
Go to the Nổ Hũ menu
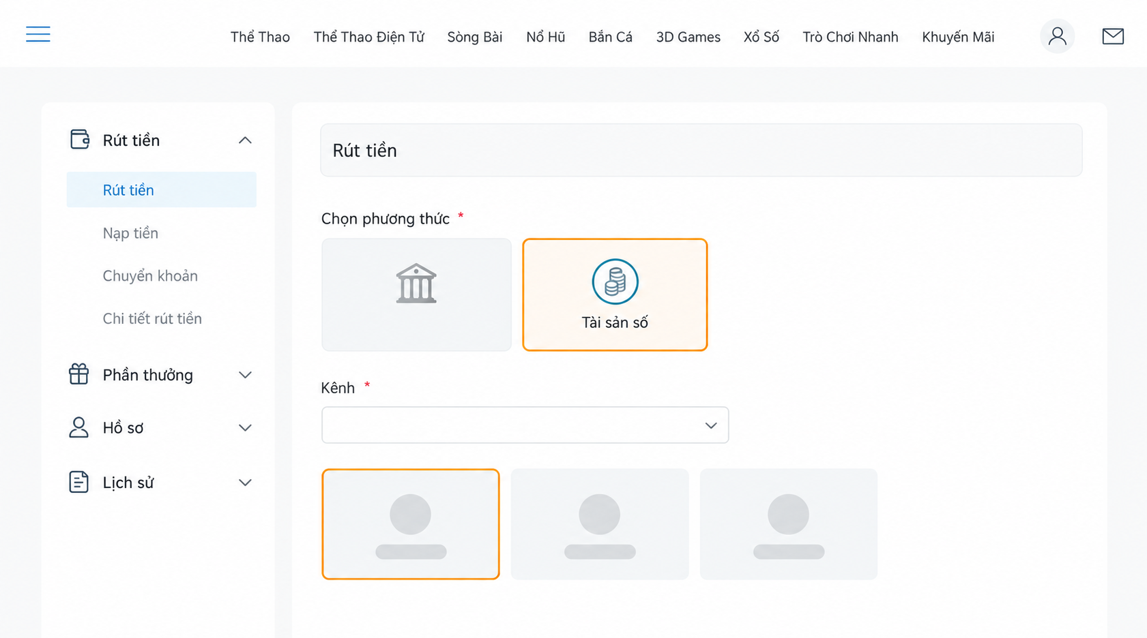[x=546, y=37]
